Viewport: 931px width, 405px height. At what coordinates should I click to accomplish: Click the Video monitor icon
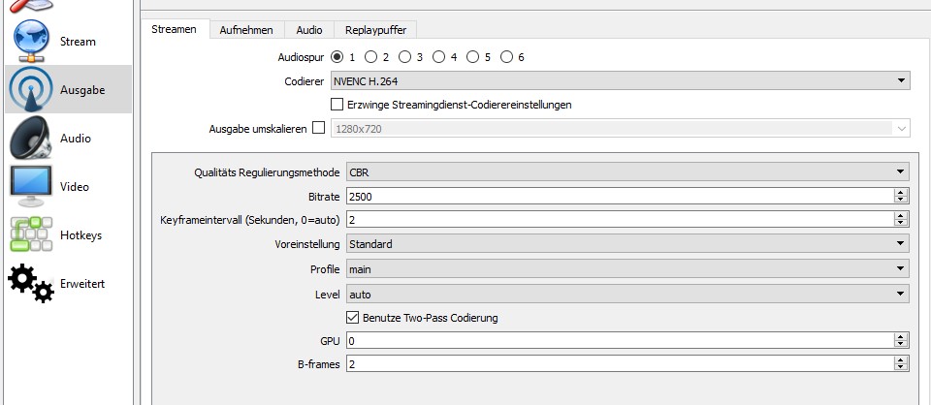point(33,186)
